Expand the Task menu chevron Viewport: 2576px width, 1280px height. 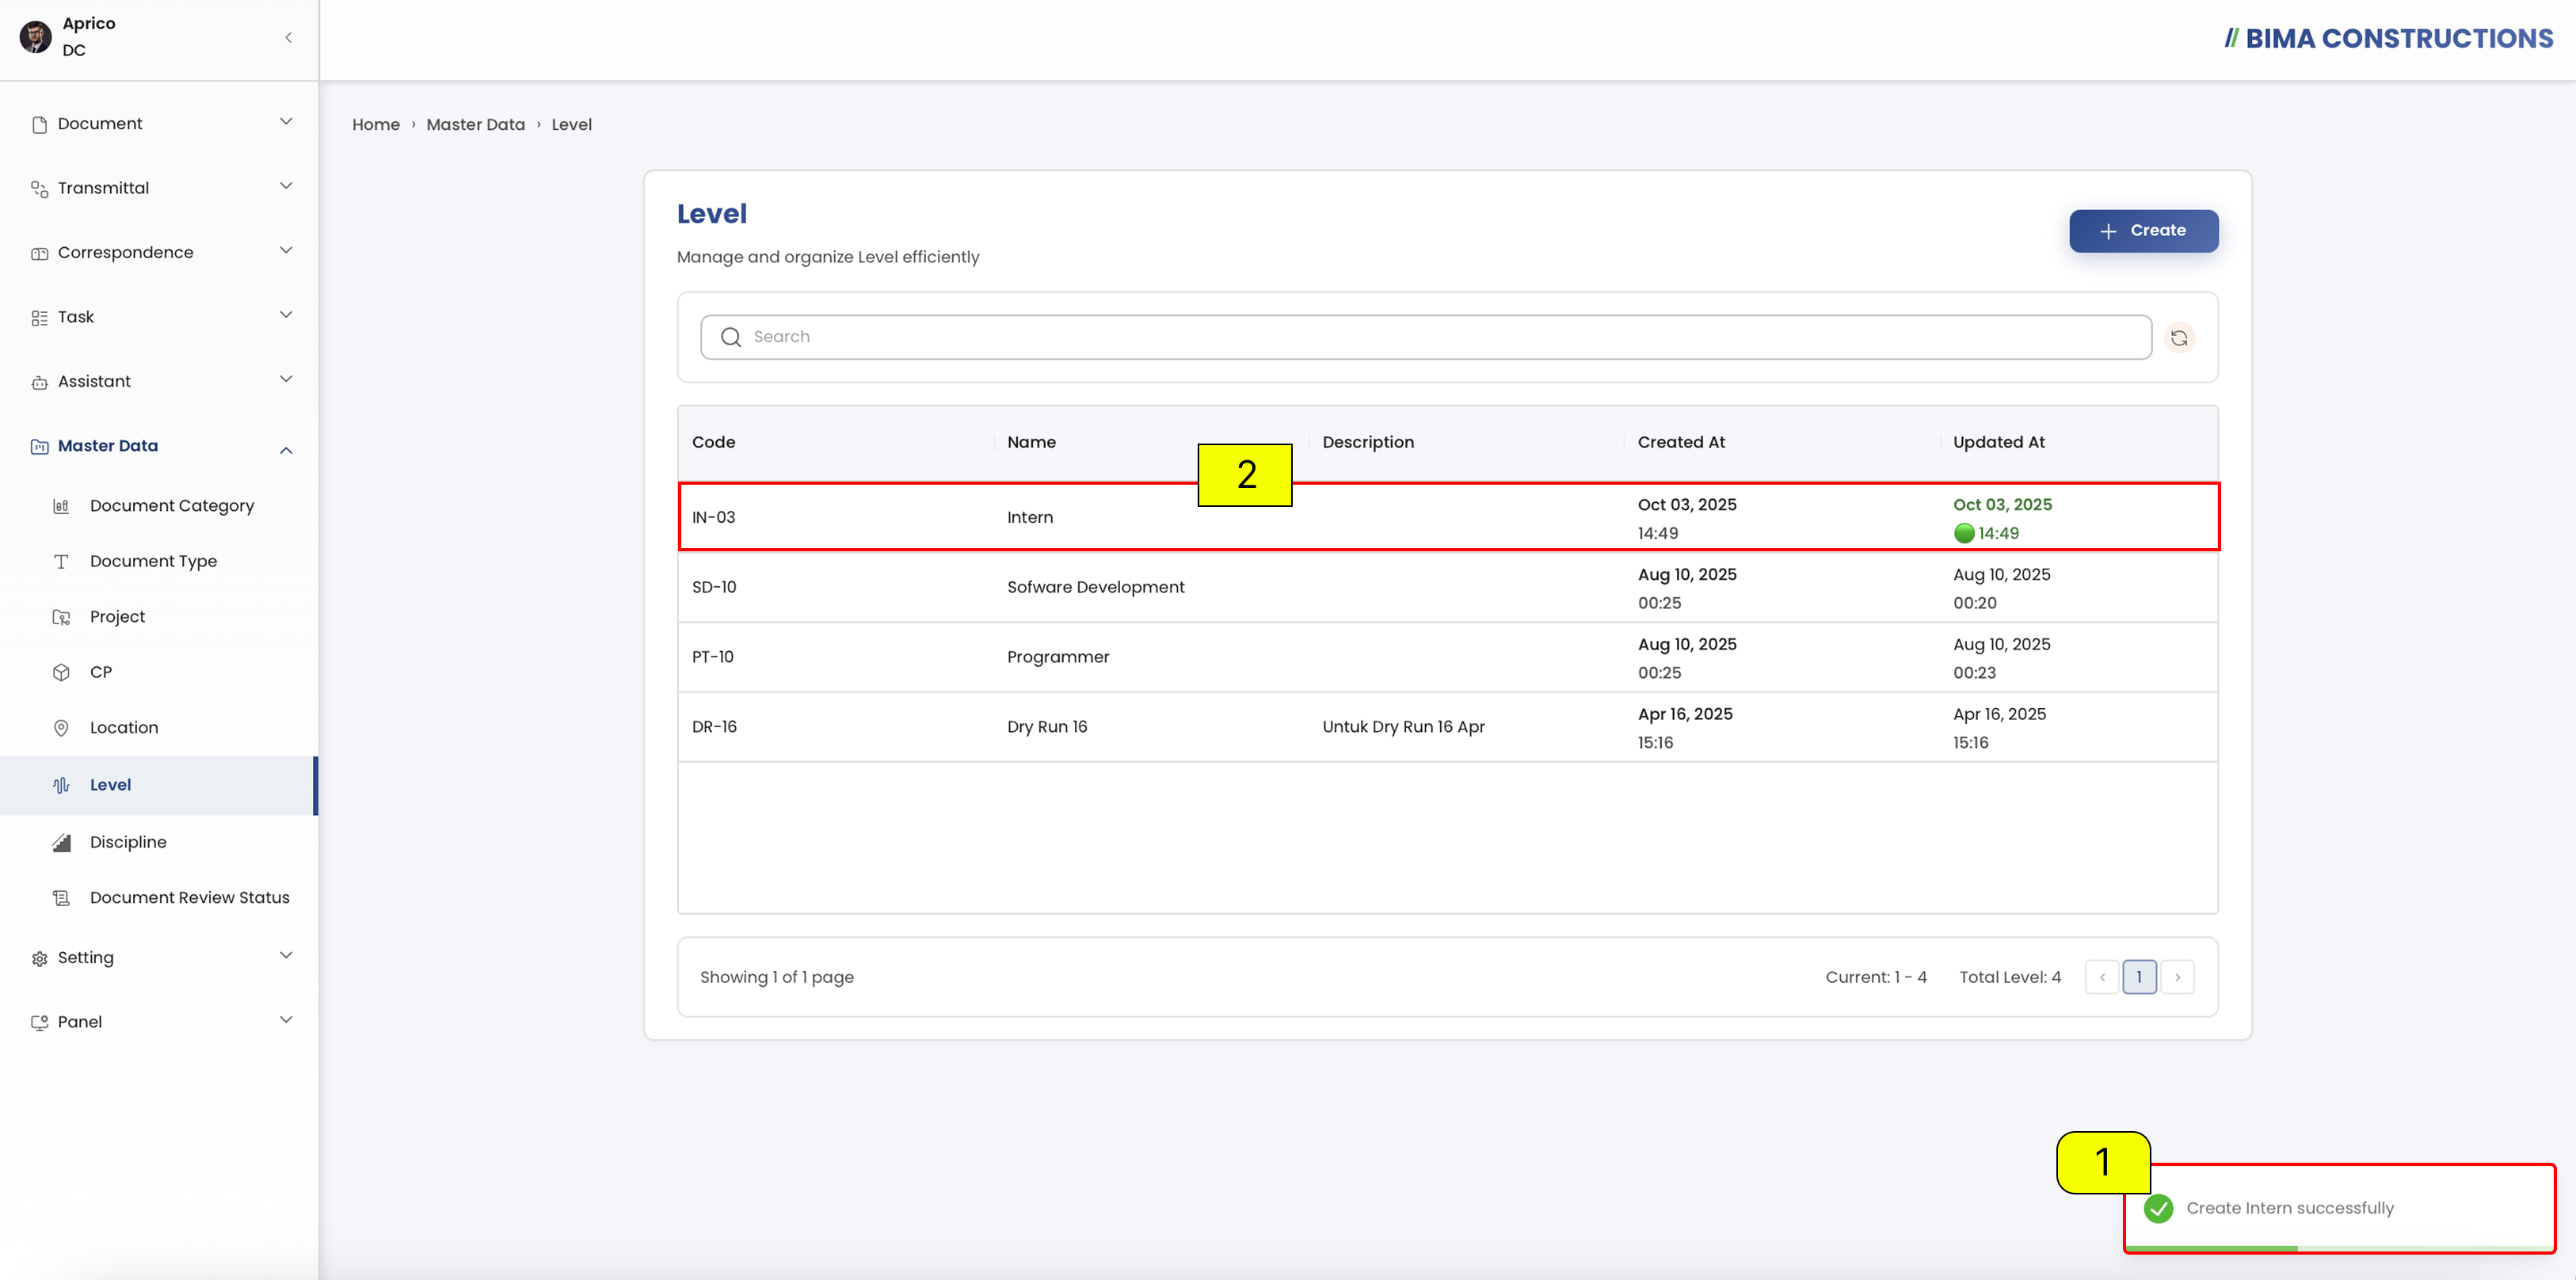click(x=286, y=315)
